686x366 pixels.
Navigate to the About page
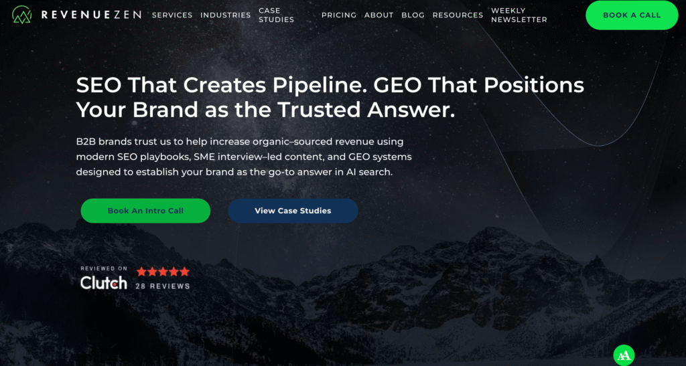point(379,15)
